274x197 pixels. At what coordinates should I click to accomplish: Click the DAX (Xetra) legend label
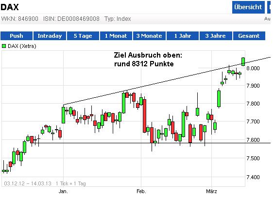click(x=22, y=46)
